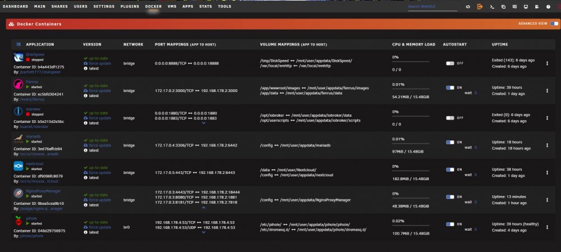Click the Fenrus container icon

19,84
